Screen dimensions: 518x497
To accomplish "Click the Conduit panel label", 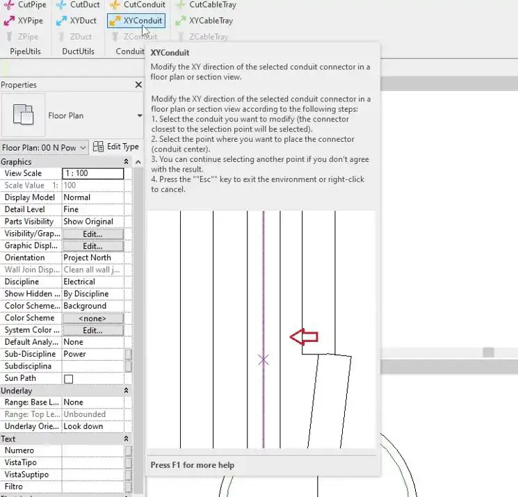I will 130,51.
